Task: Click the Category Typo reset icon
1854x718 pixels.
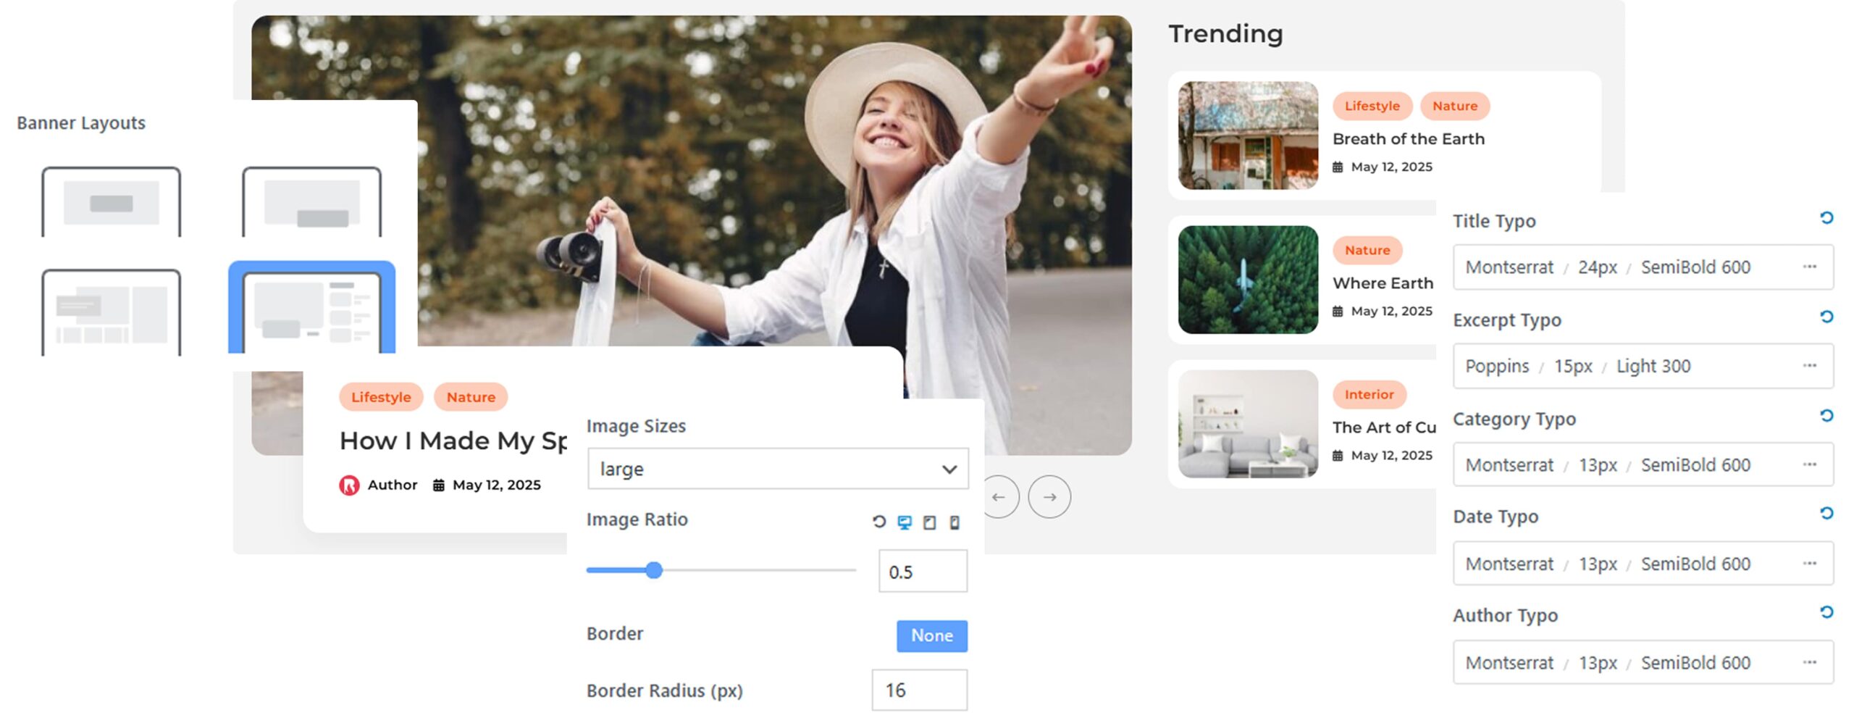Action: [x=1826, y=416]
